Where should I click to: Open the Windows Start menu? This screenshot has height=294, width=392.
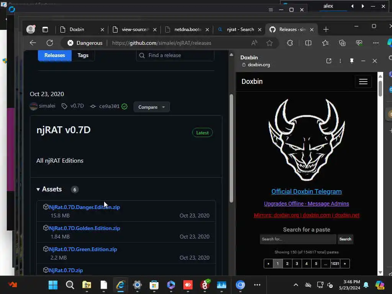pyautogui.click(x=53, y=285)
